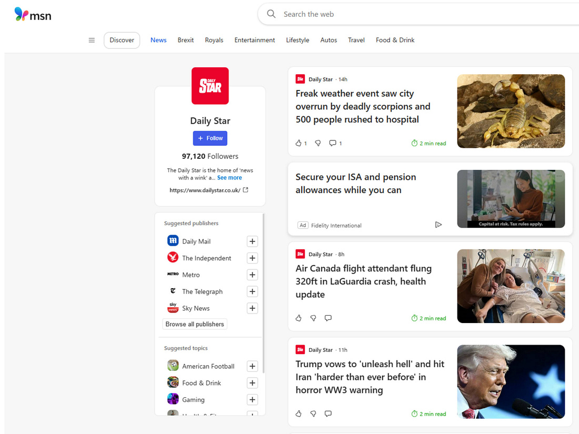Click the blue Follow button for Daily Star
Screen dimensions: 579x434
pos(210,138)
